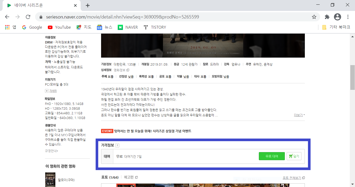Click the 가격정보 help question icon
The width and height of the screenshot is (355, 187).
[117, 145]
